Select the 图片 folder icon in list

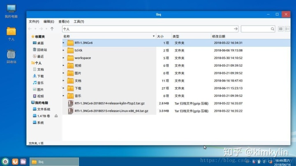(x=70, y=73)
